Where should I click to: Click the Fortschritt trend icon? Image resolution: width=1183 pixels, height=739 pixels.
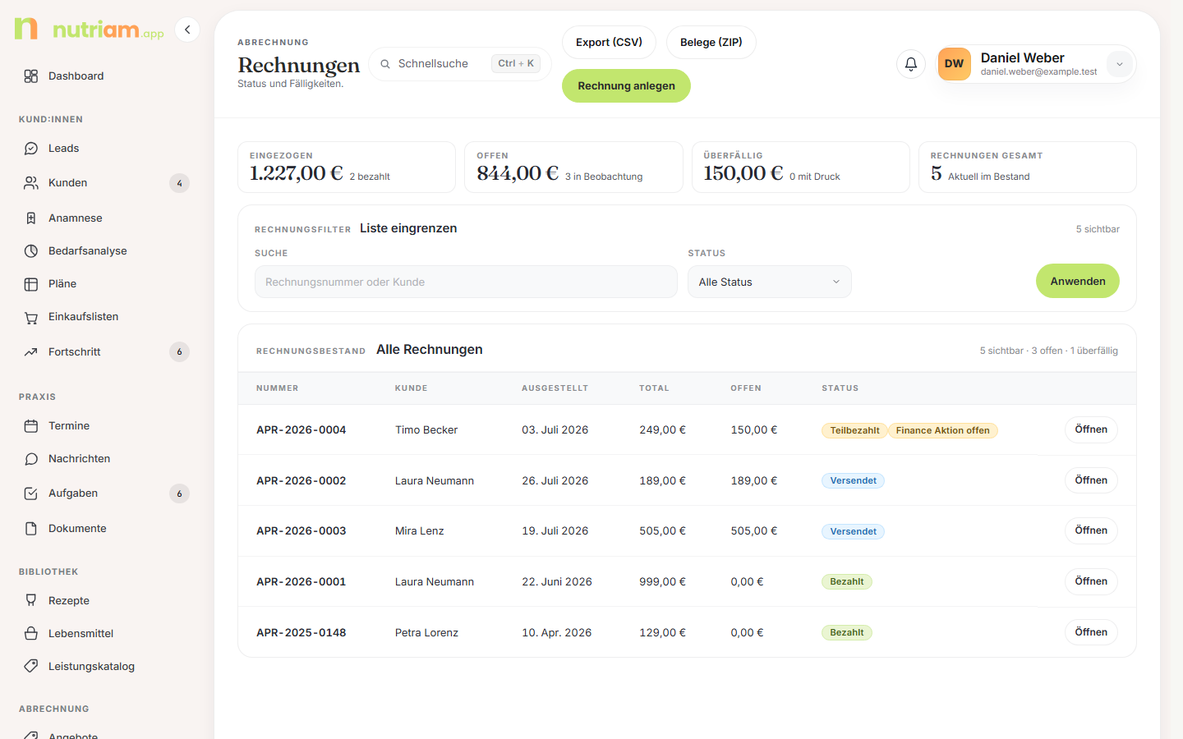point(31,352)
